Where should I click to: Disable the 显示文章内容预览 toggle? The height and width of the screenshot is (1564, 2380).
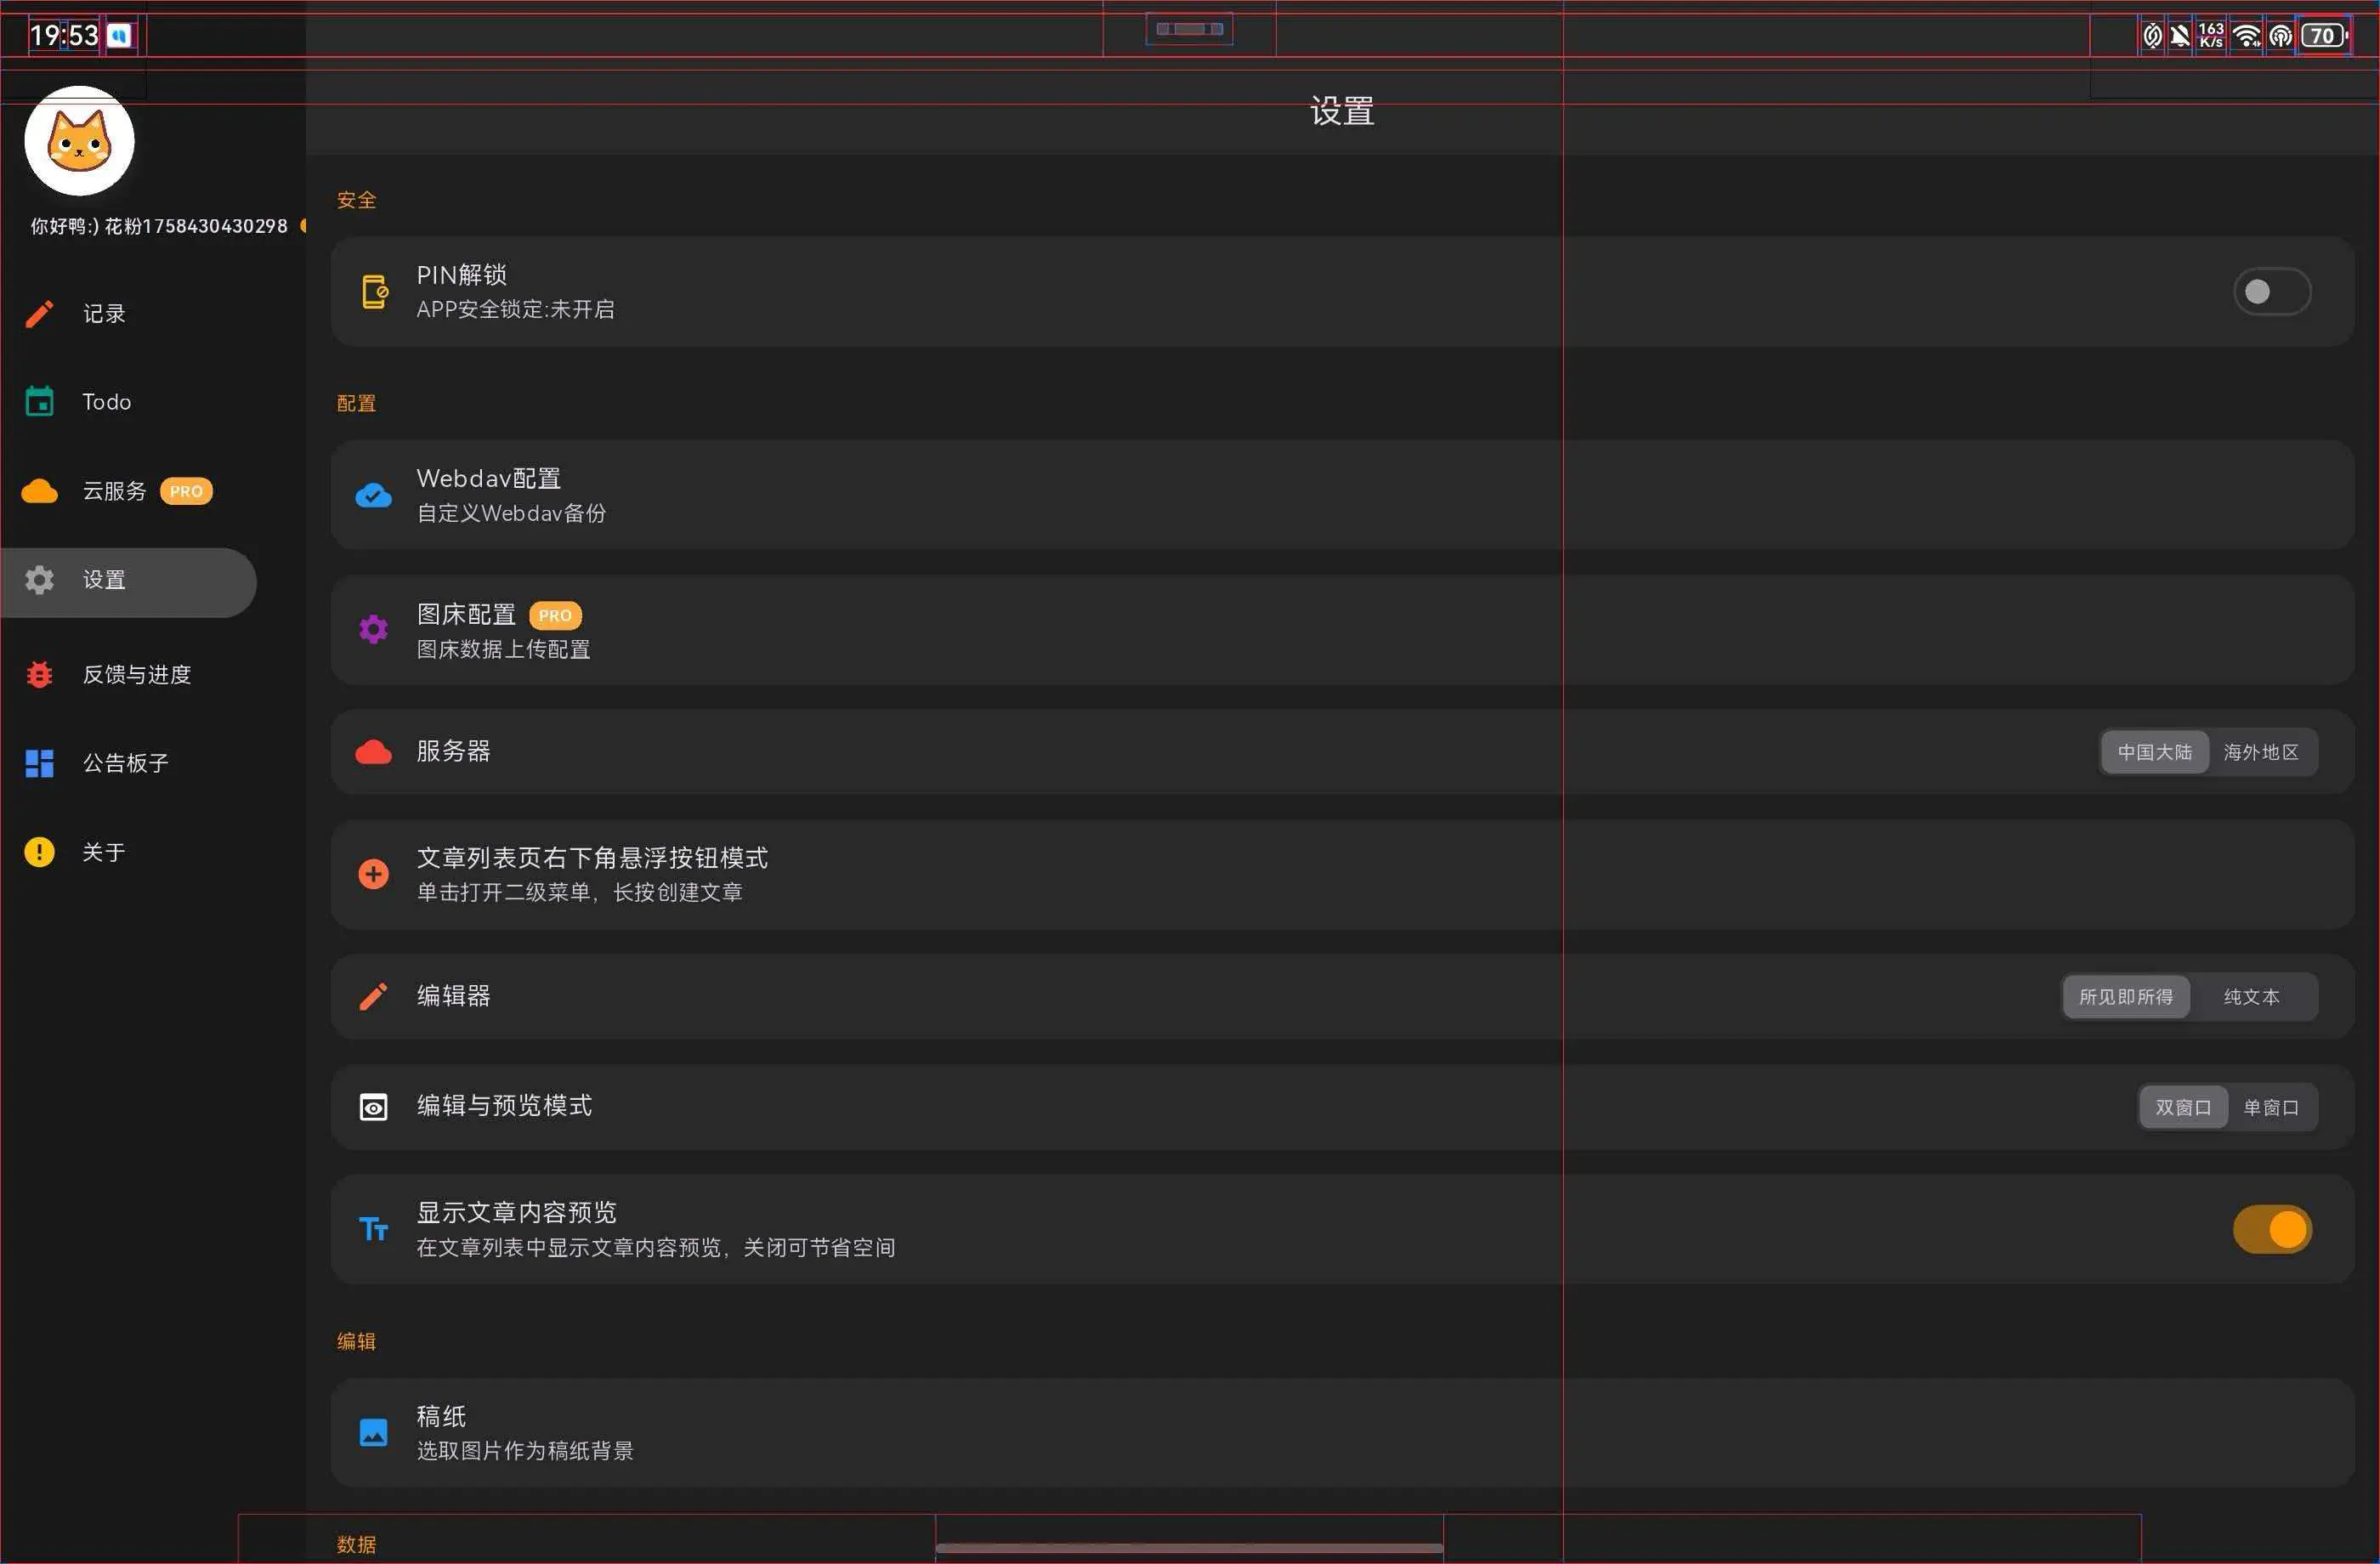pyautogui.click(x=2271, y=1230)
